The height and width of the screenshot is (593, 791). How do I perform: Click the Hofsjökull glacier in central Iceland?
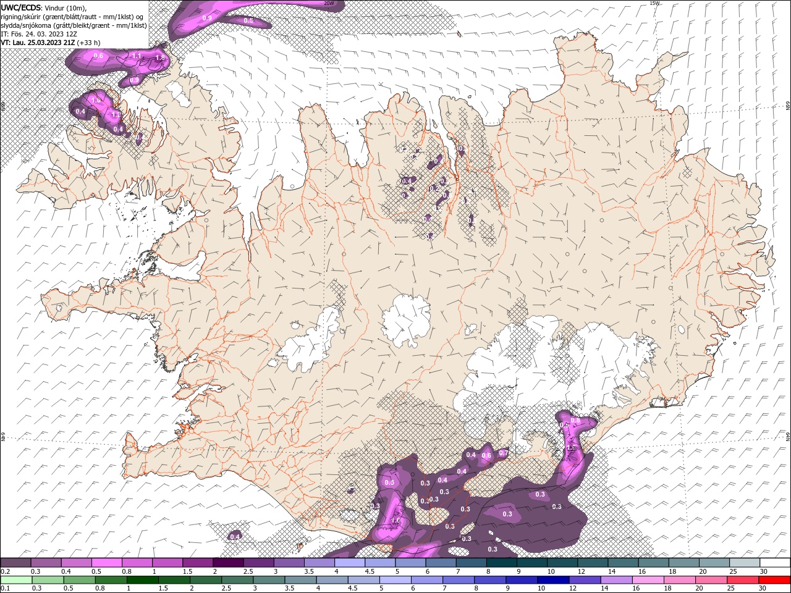coord(406,321)
